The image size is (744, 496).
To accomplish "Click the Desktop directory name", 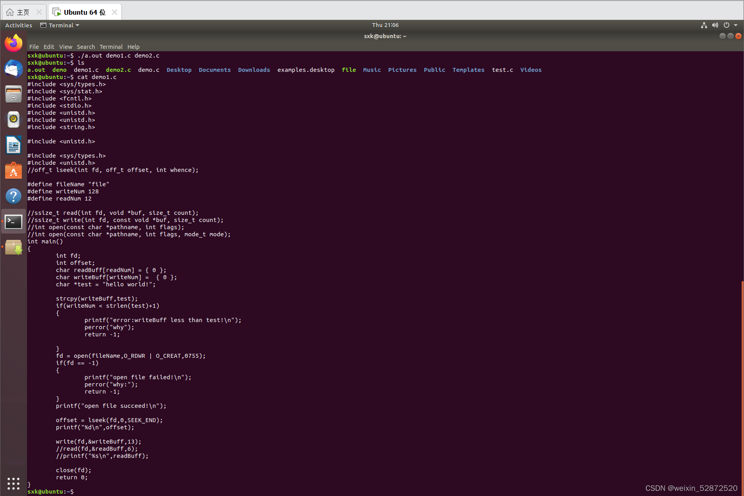I will click(179, 70).
